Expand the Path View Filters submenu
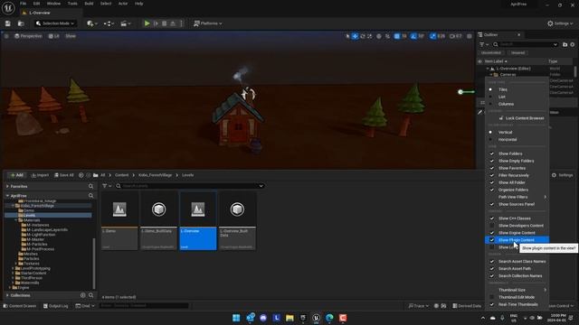 [x=517, y=197]
